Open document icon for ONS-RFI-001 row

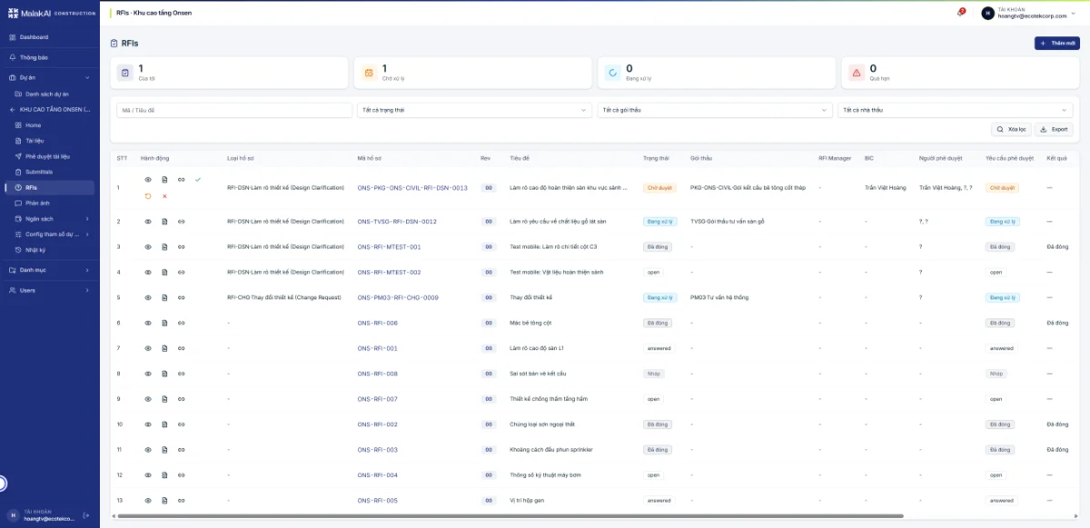pos(164,348)
